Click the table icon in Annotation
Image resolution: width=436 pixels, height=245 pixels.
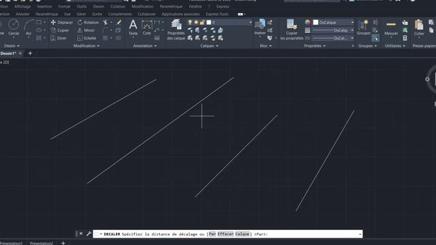(x=157, y=38)
